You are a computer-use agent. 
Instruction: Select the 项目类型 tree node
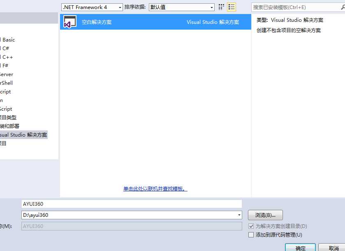click(x=8, y=118)
